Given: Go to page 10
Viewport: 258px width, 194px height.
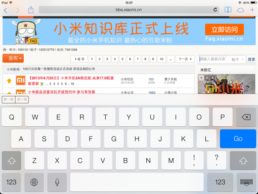Looking at the screenshot, I should (x=162, y=59).
